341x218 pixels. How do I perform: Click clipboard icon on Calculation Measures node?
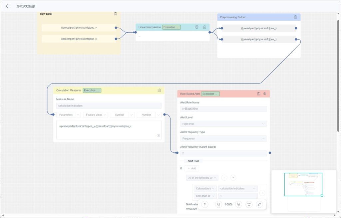159,90
